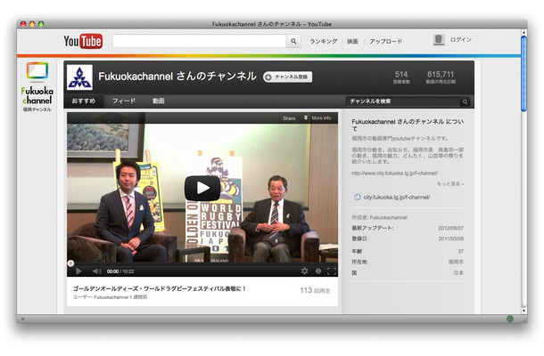Select the フィード tab

tap(124, 101)
